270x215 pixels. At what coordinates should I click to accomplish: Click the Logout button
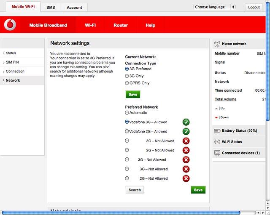point(254,7)
